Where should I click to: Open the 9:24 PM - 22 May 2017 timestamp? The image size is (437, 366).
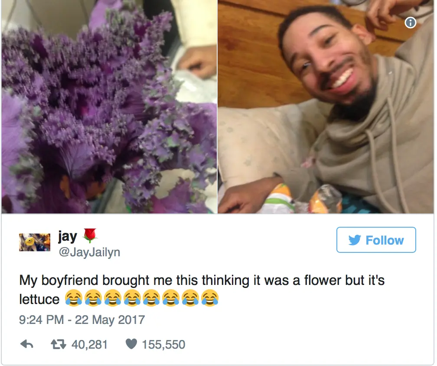82,320
